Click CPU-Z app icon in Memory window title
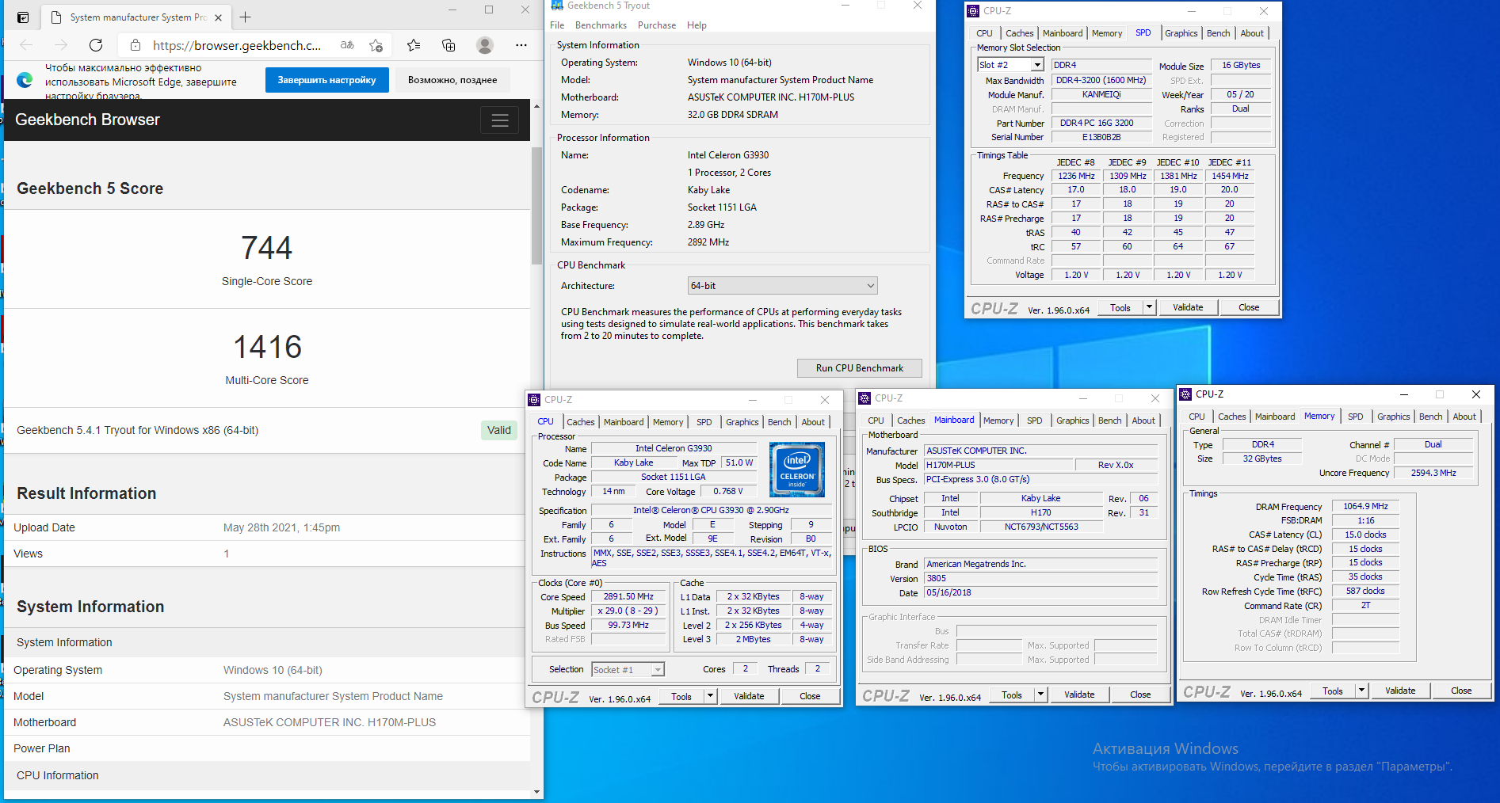This screenshot has height=803, width=1500. [x=1186, y=394]
